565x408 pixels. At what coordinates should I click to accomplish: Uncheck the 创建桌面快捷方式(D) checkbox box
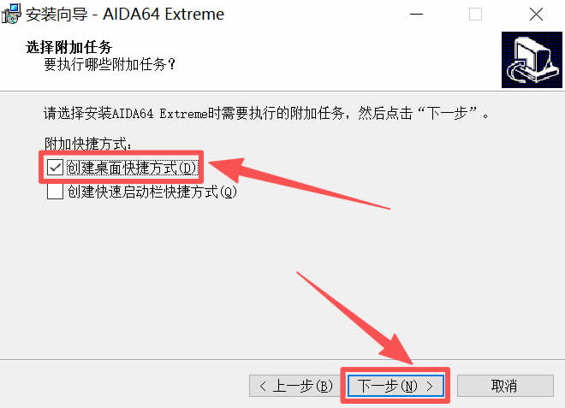(x=55, y=168)
